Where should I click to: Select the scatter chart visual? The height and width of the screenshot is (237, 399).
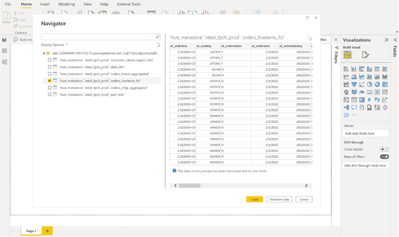click(361, 85)
